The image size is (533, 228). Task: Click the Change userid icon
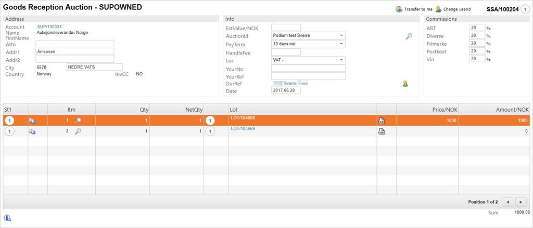click(x=439, y=9)
